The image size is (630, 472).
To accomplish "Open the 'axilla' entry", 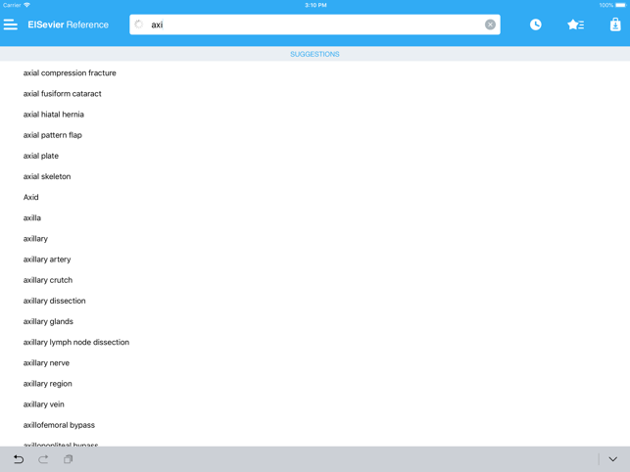I will point(32,218).
